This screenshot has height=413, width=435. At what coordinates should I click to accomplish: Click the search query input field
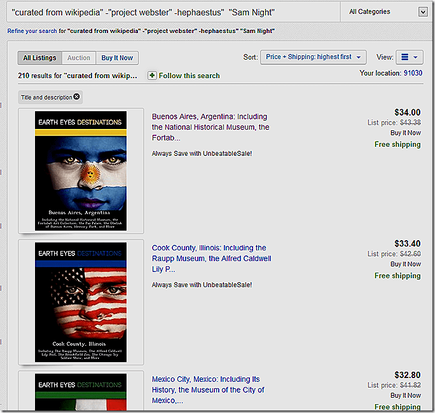172,11
